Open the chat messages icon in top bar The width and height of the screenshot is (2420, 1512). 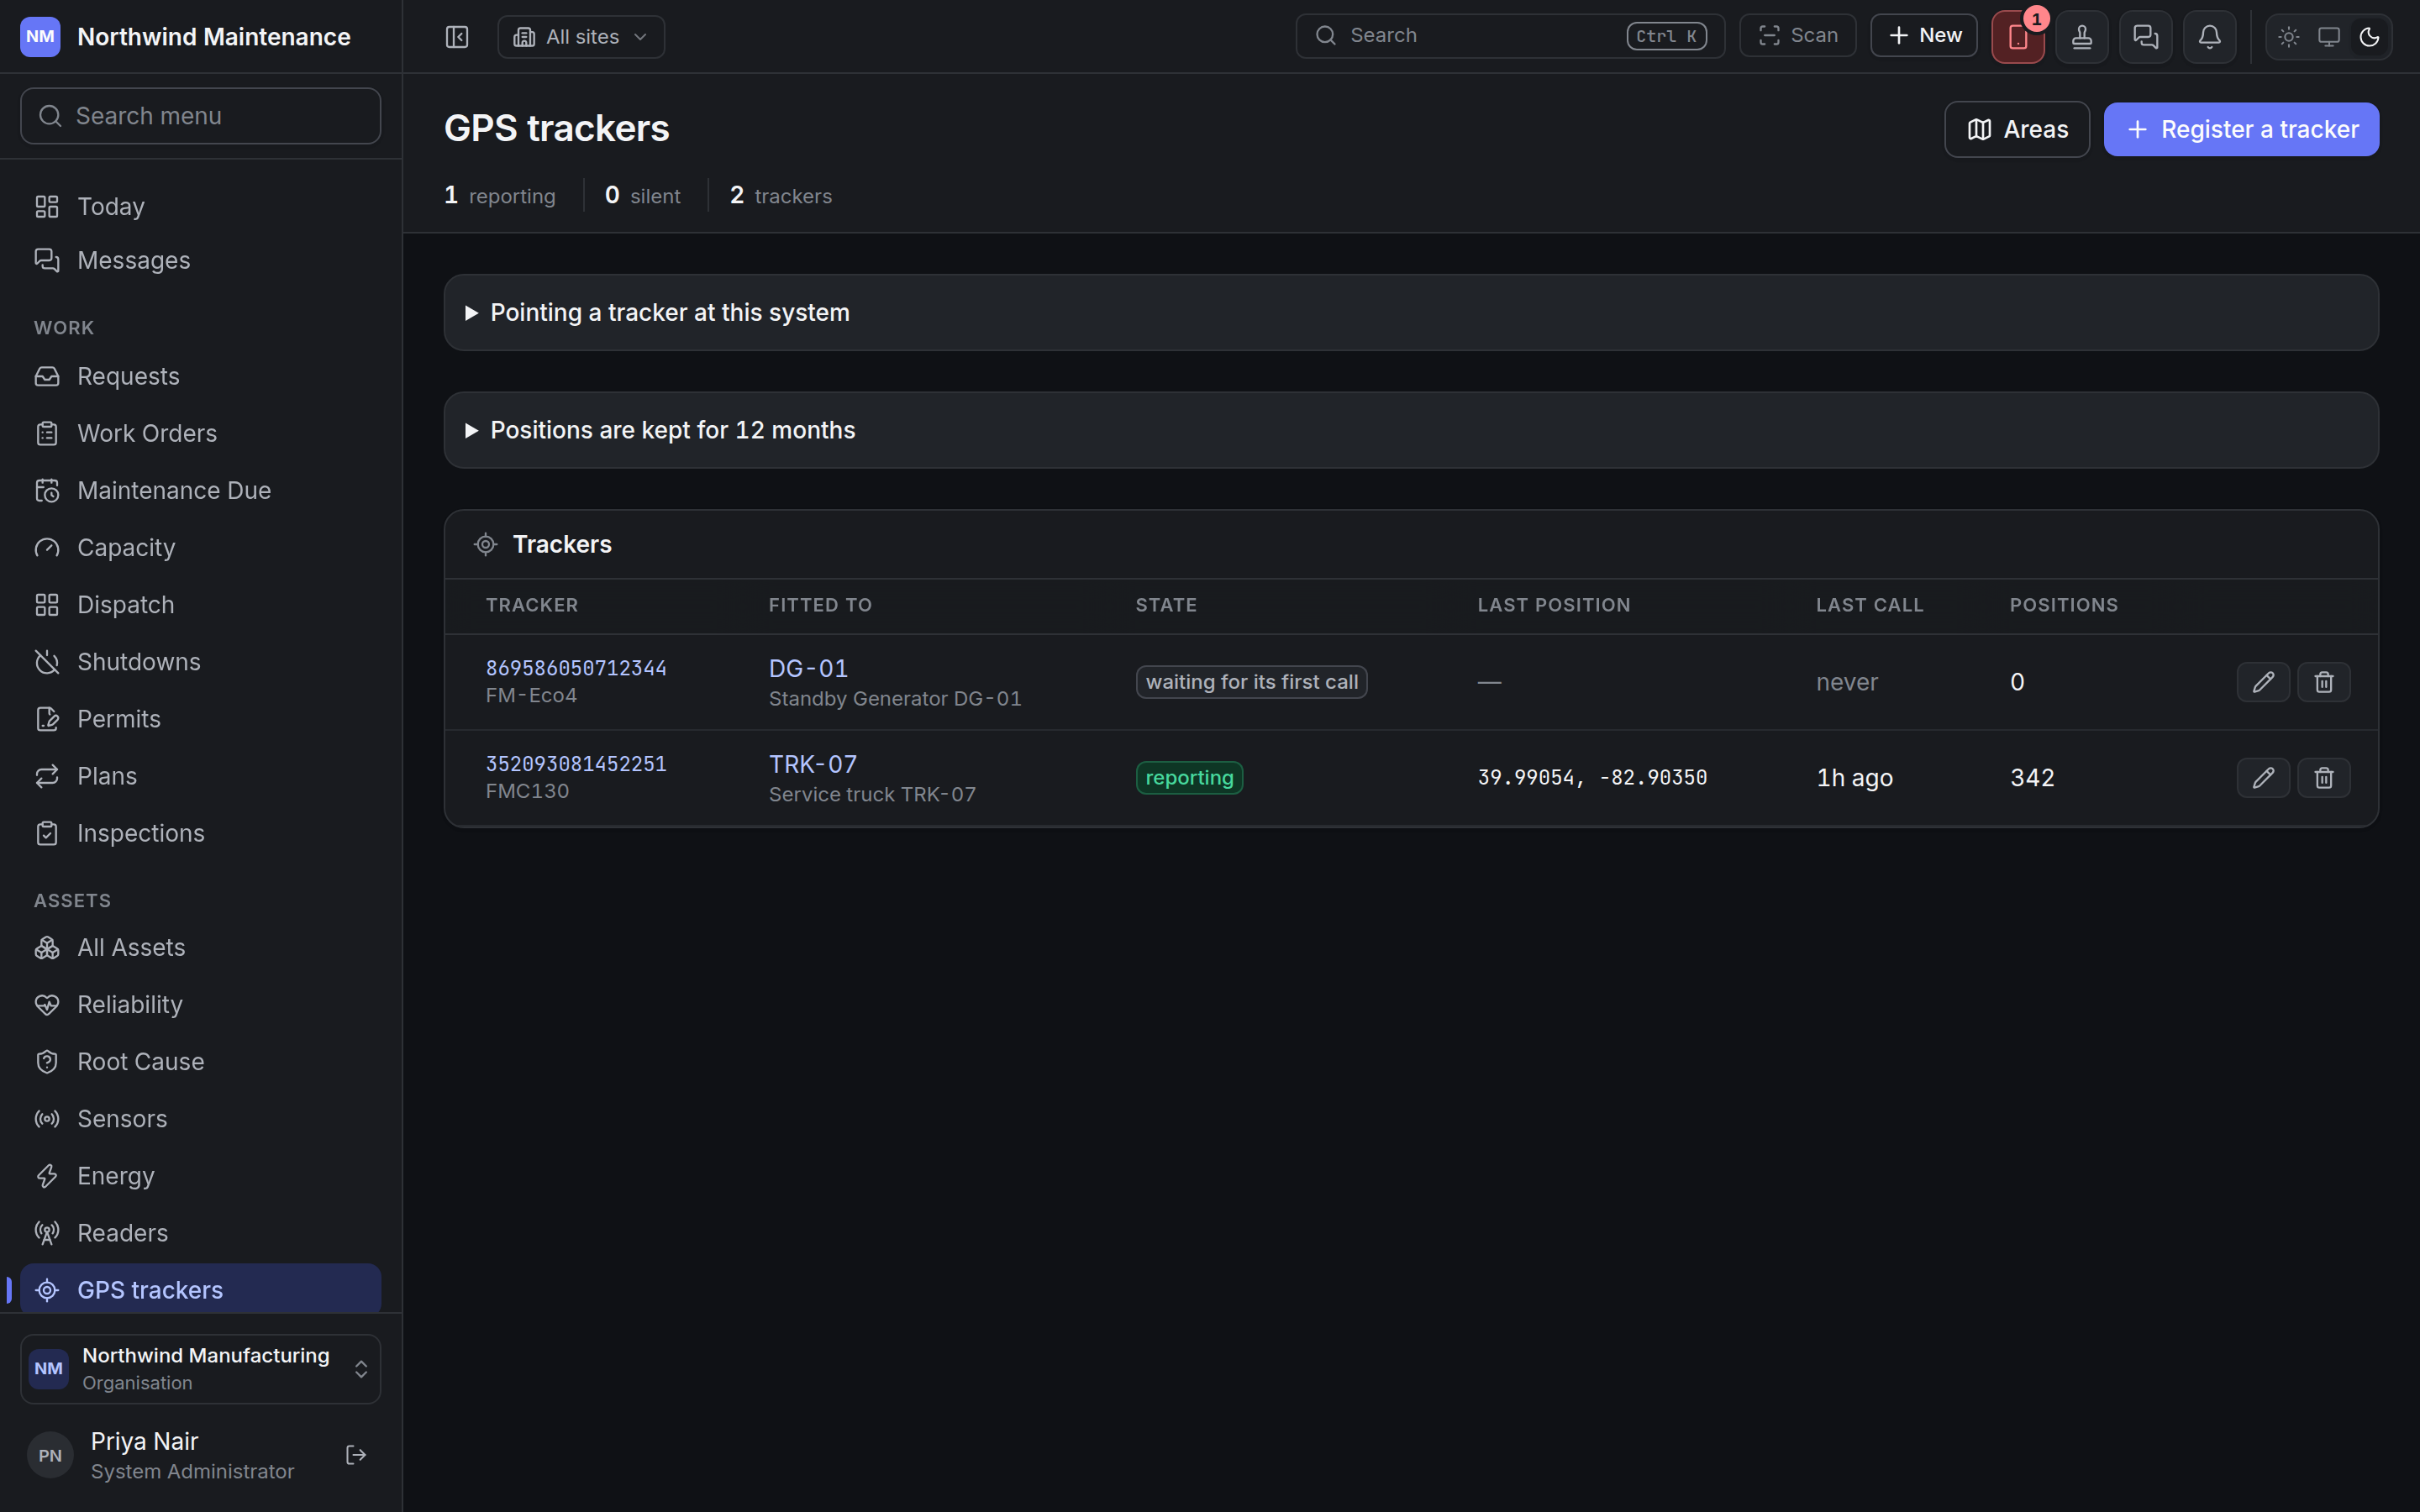point(2146,37)
